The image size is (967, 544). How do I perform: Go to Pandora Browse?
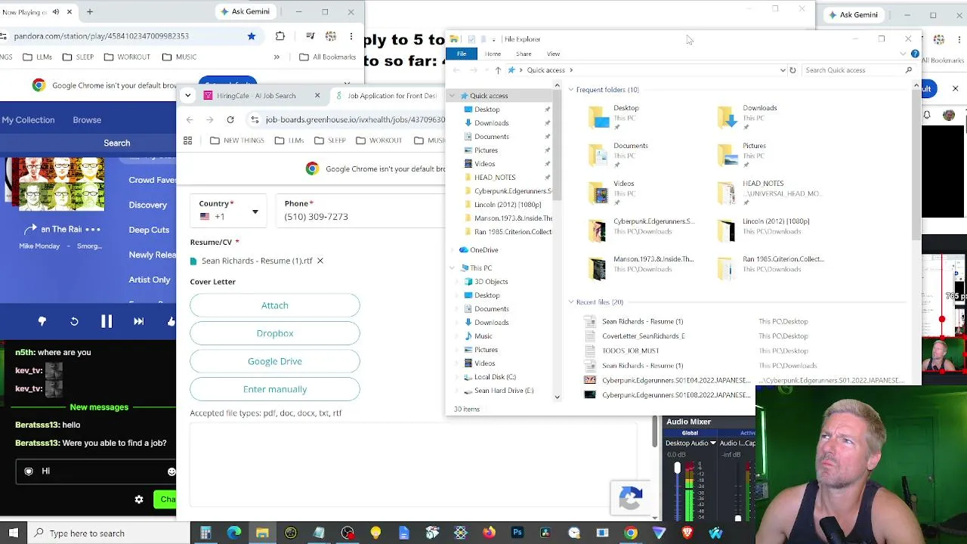87,119
